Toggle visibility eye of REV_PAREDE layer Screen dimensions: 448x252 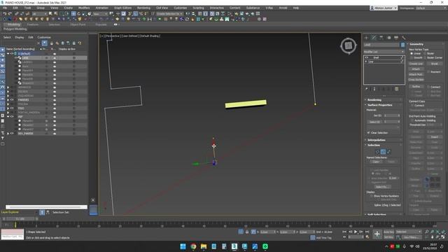tap(12, 134)
